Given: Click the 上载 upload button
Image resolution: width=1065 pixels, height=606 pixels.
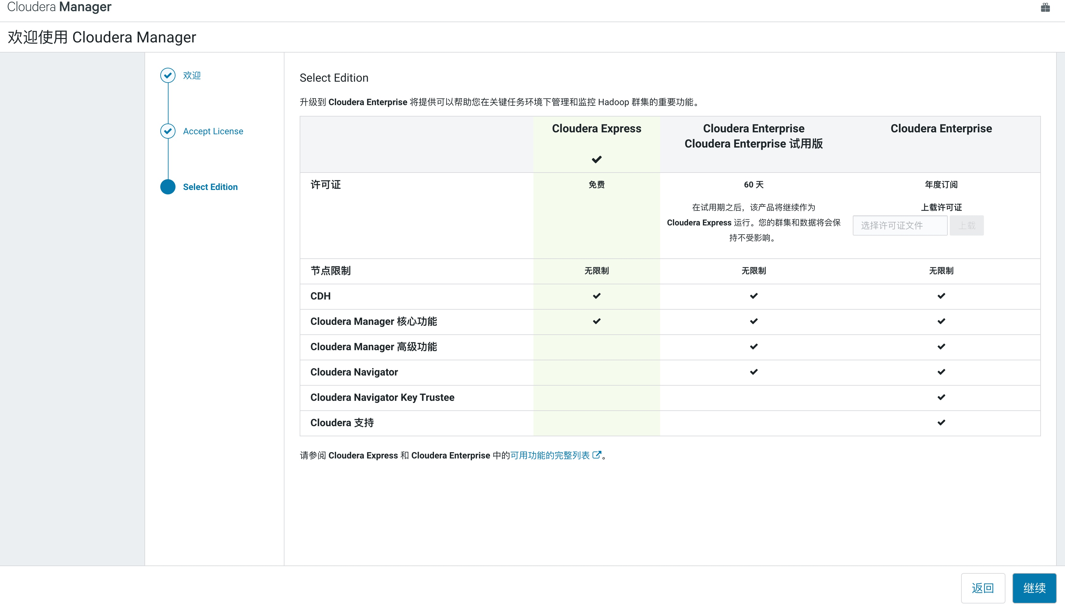Looking at the screenshot, I should (x=966, y=225).
